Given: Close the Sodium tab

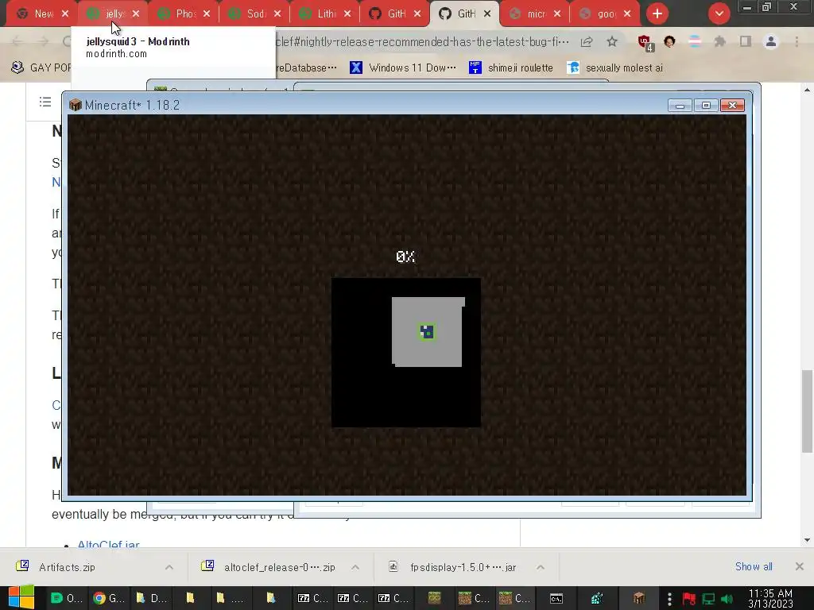Looking at the screenshot, I should click(277, 14).
